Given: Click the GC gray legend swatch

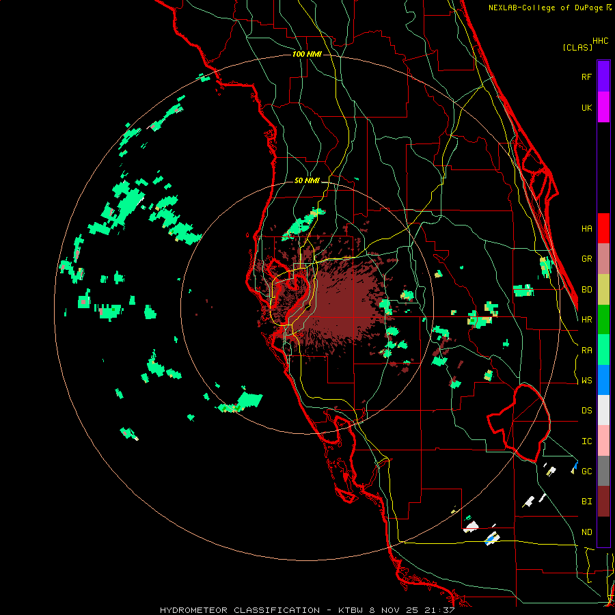Looking at the screenshot, I should pos(603,471).
